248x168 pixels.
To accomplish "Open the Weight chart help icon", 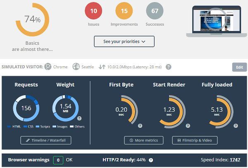I will [x=79, y=118].
